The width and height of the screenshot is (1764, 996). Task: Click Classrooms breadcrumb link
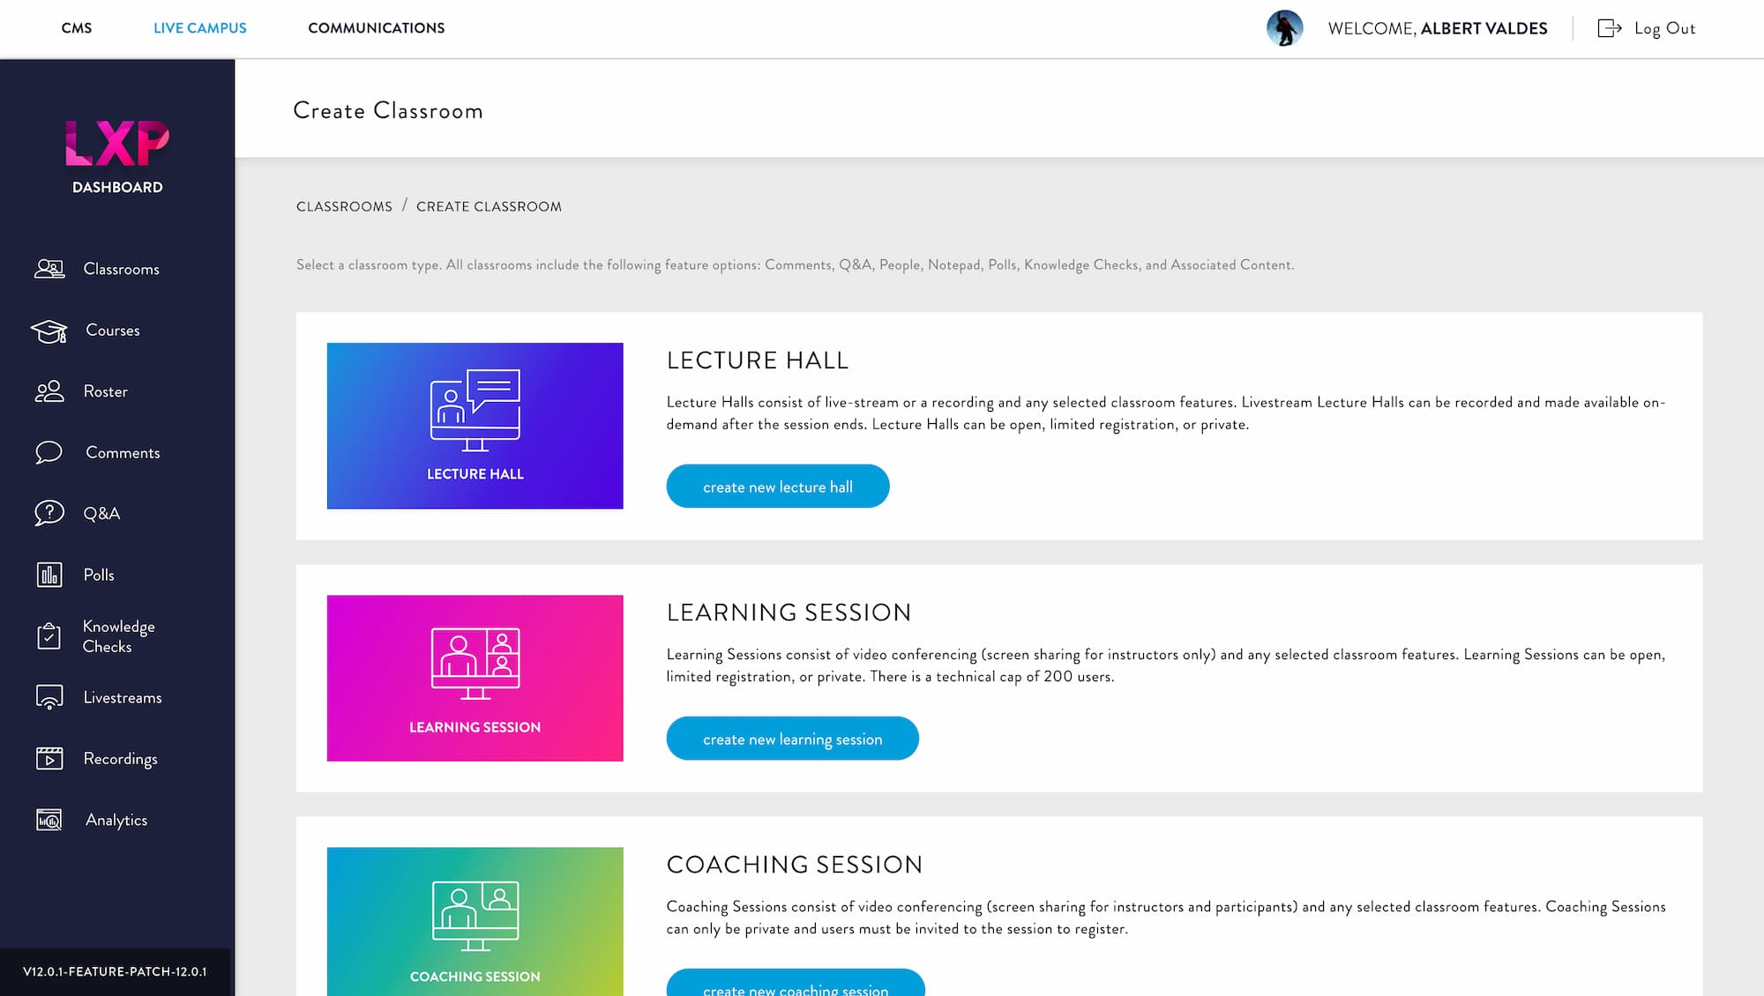tap(344, 206)
